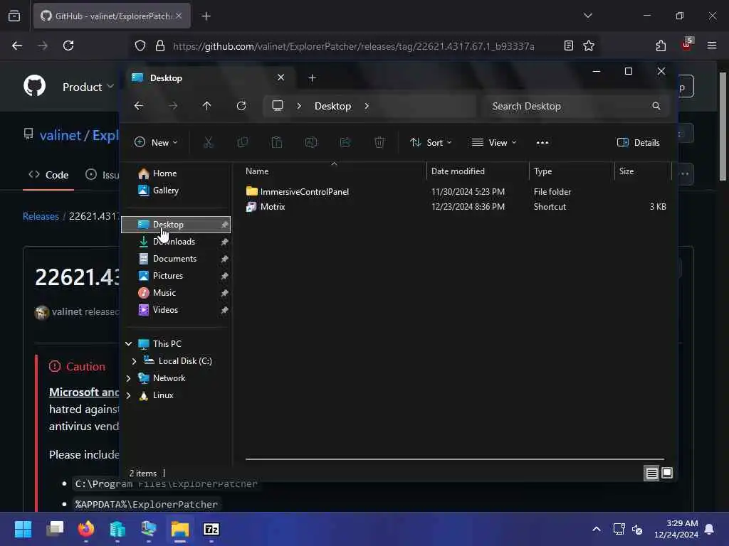Open the valinet owner link
The width and height of the screenshot is (729, 546).
(x=61, y=135)
